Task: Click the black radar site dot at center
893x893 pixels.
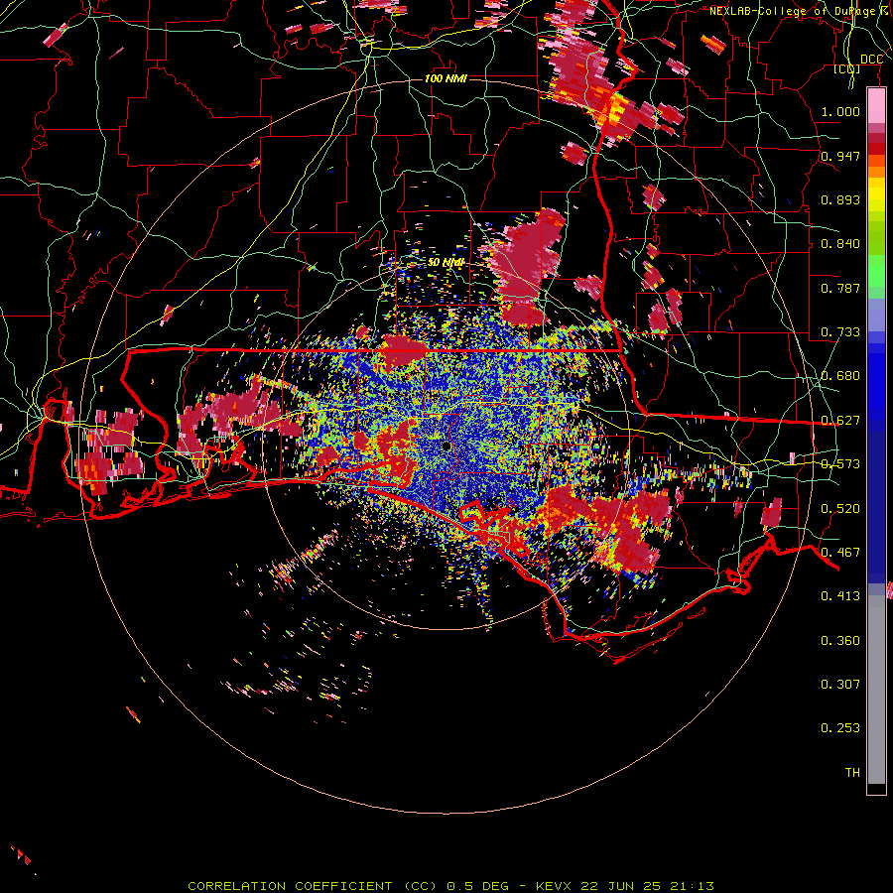Action: pyautogui.click(x=446, y=446)
